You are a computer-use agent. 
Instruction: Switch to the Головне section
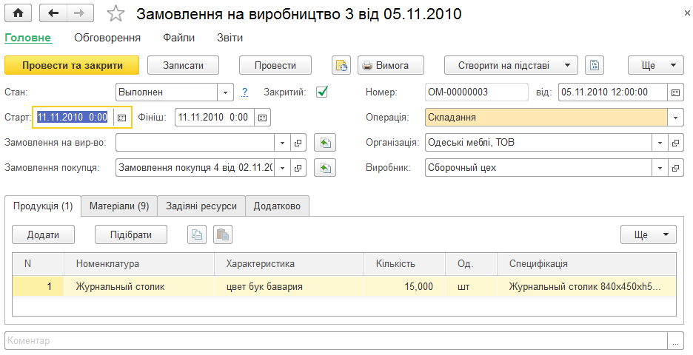tap(28, 38)
